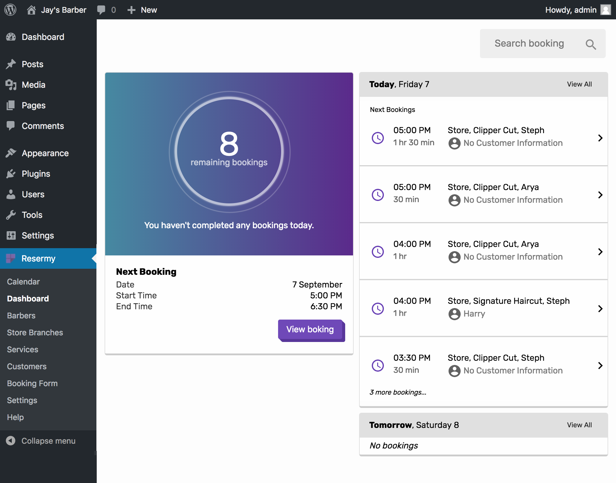This screenshot has height=483, width=616.
Task: Open Store Branches submenu item
Action: (x=35, y=333)
